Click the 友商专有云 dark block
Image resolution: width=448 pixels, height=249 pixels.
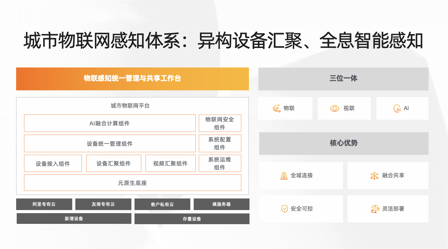103,204
